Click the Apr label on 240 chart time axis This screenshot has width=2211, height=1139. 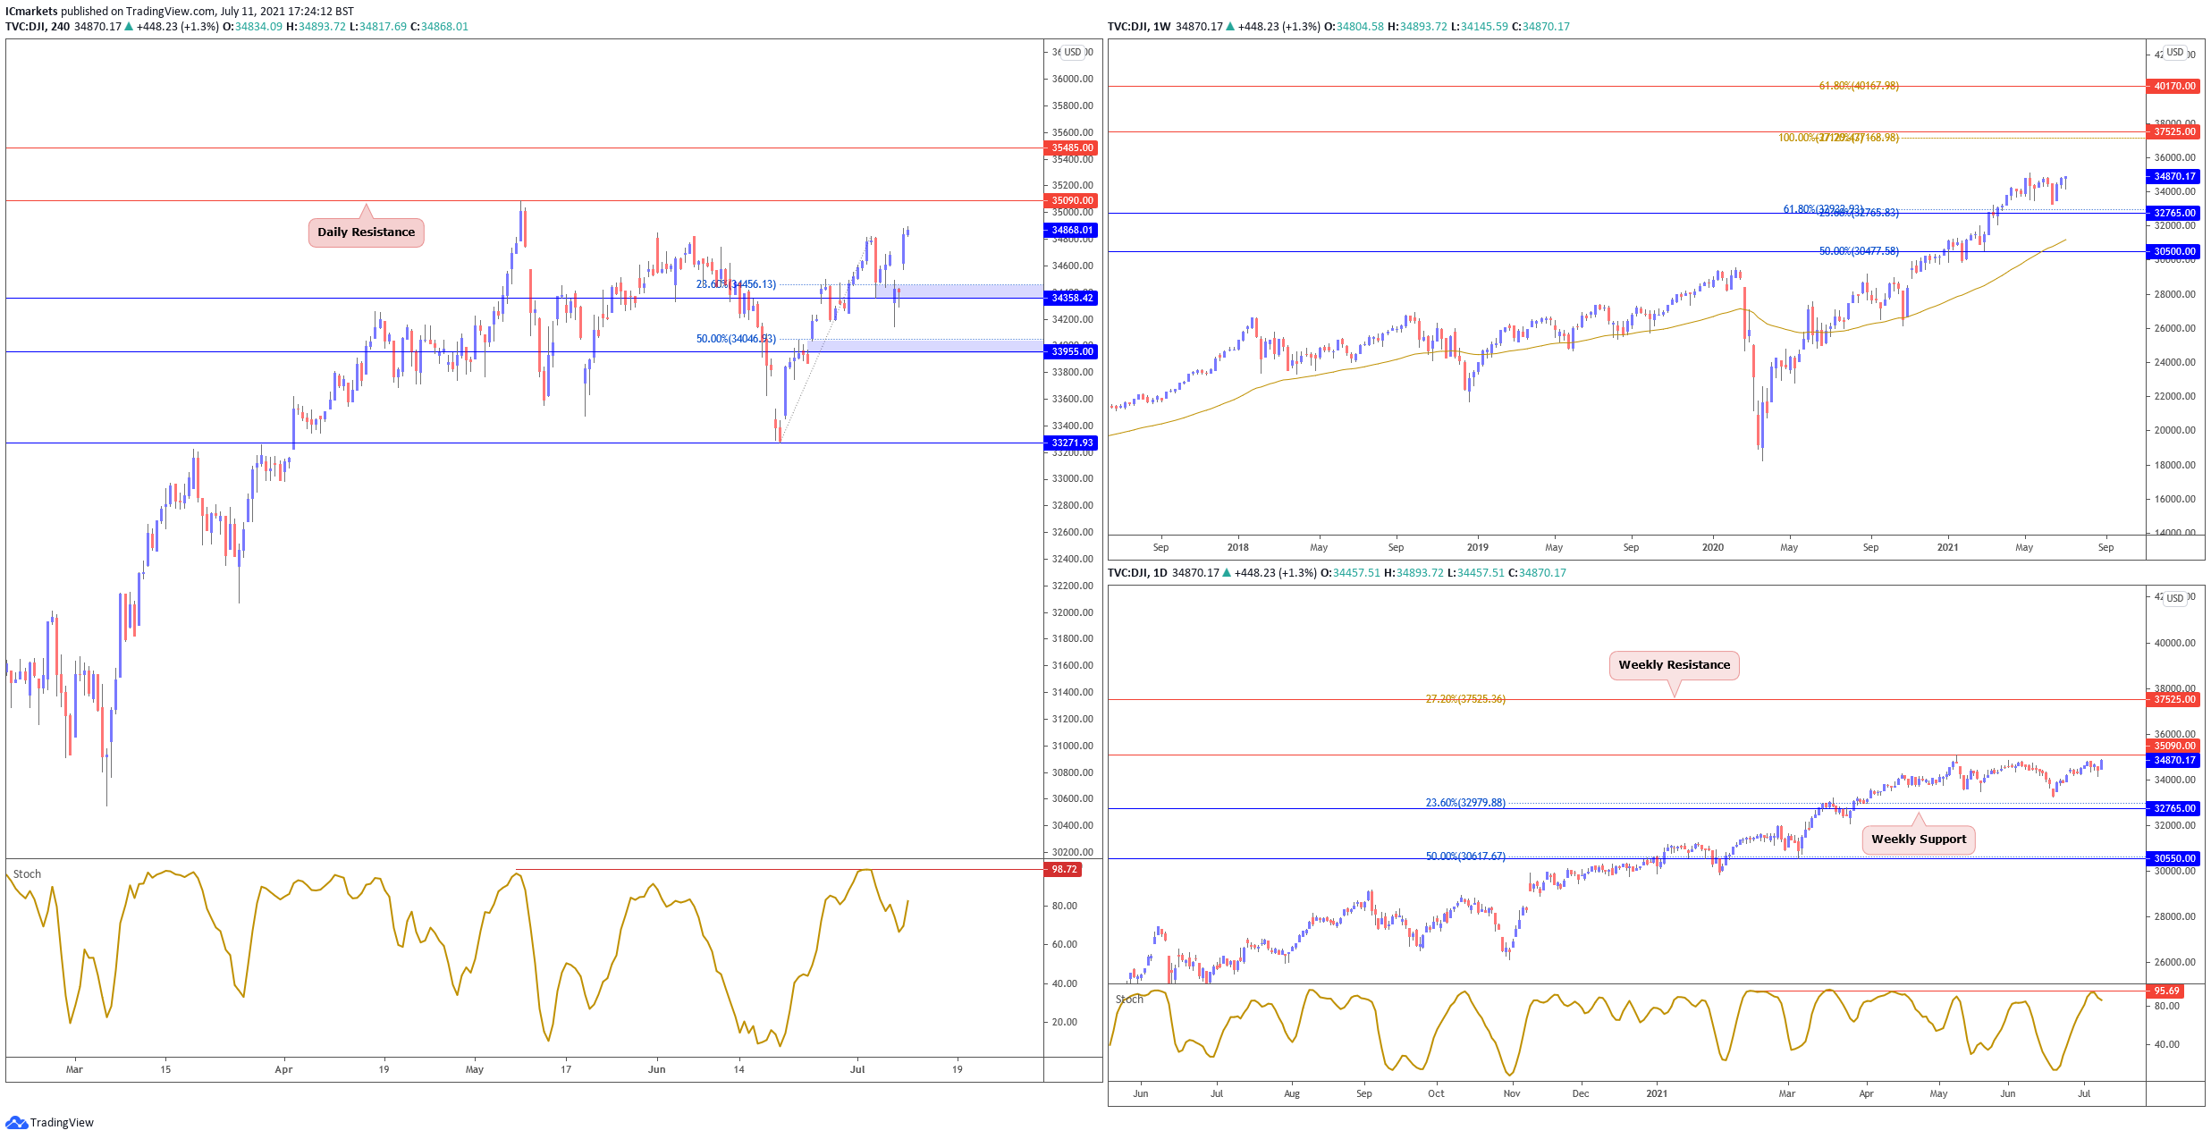(x=283, y=1070)
